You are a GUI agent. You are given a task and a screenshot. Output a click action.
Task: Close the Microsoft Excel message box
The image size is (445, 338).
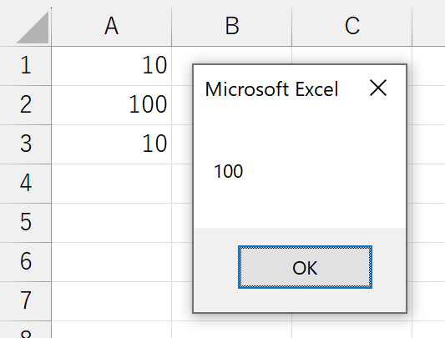(378, 88)
